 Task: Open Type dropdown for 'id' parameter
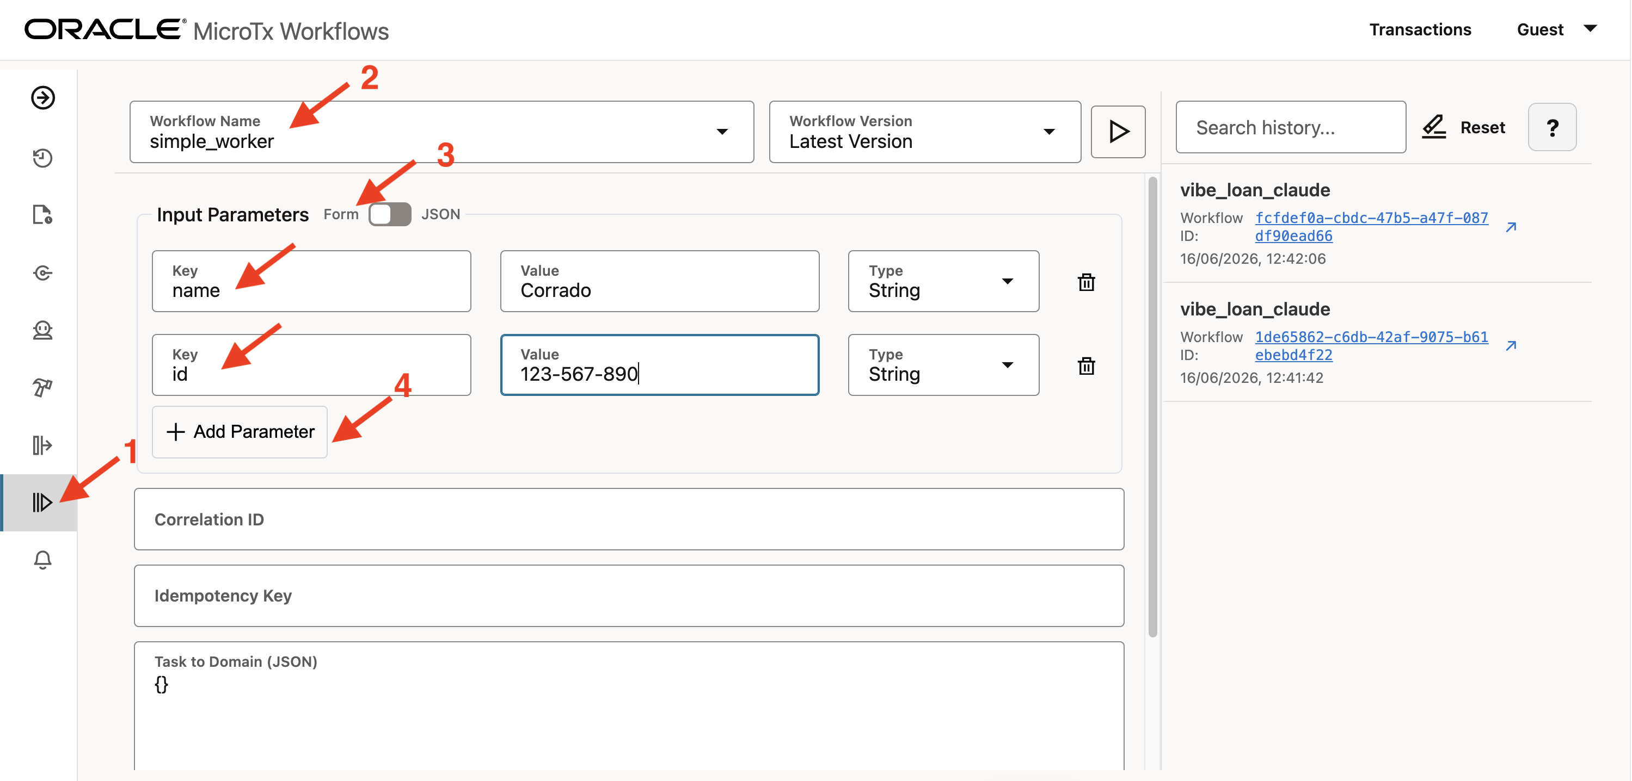[x=943, y=364]
